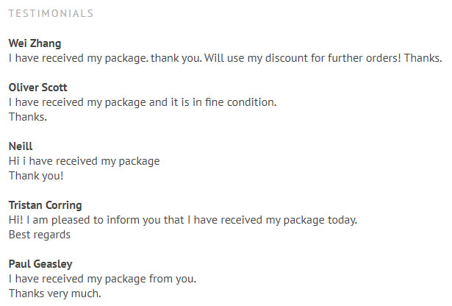Click the 'Best regards' line
This screenshot has width=452, height=306.
pos(40,235)
